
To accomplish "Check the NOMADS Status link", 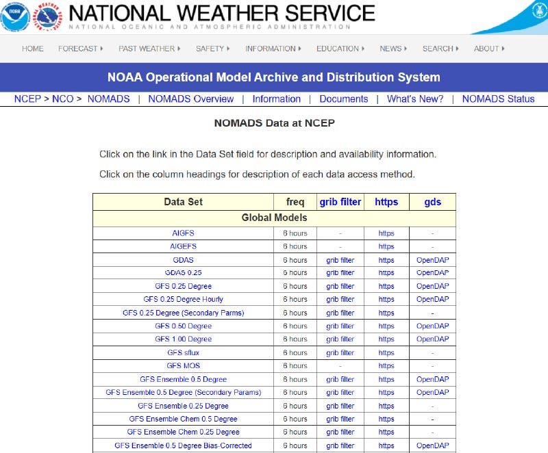I will pyautogui.click(x=499, y=99).
